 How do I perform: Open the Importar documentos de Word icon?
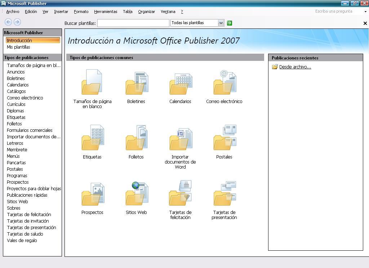181,139
